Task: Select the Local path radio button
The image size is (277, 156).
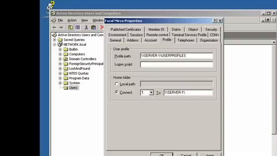Action: pyautogui.click(x=116, y=84)
